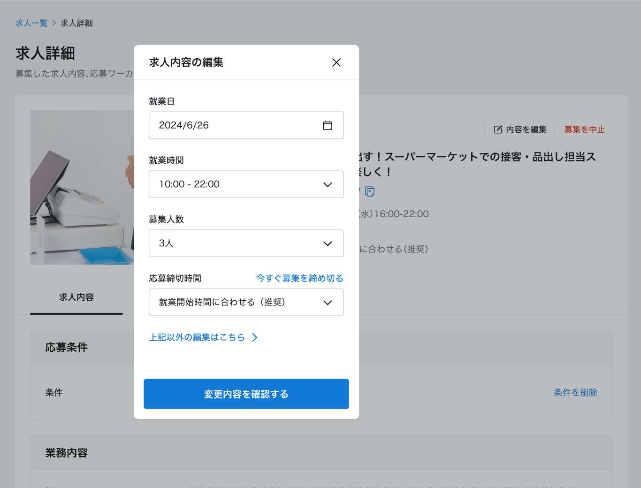Switch to the 求人内容 tab
The height and width of the screenshot is (488, 641).
(76, 297)
